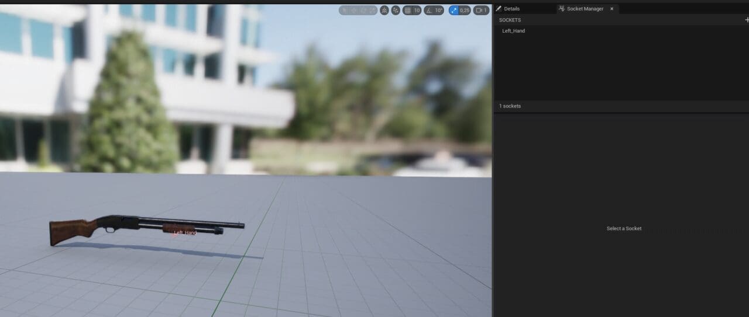
Task: Select the scale transform tool
Action: pos(371,11)
